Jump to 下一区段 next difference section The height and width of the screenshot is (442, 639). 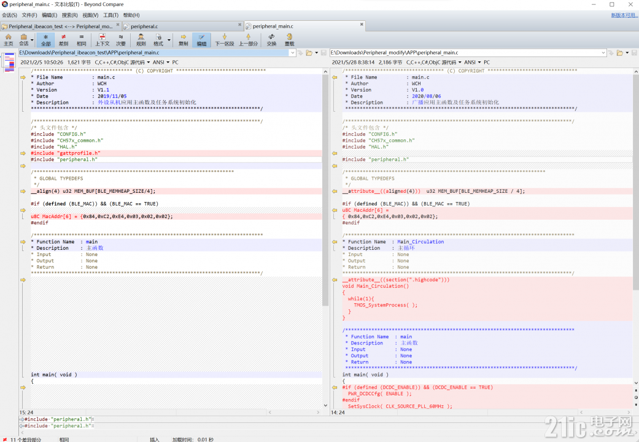[x=224, y=39]
